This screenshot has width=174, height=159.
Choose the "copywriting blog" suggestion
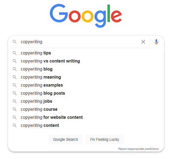[x=37, y=69]
